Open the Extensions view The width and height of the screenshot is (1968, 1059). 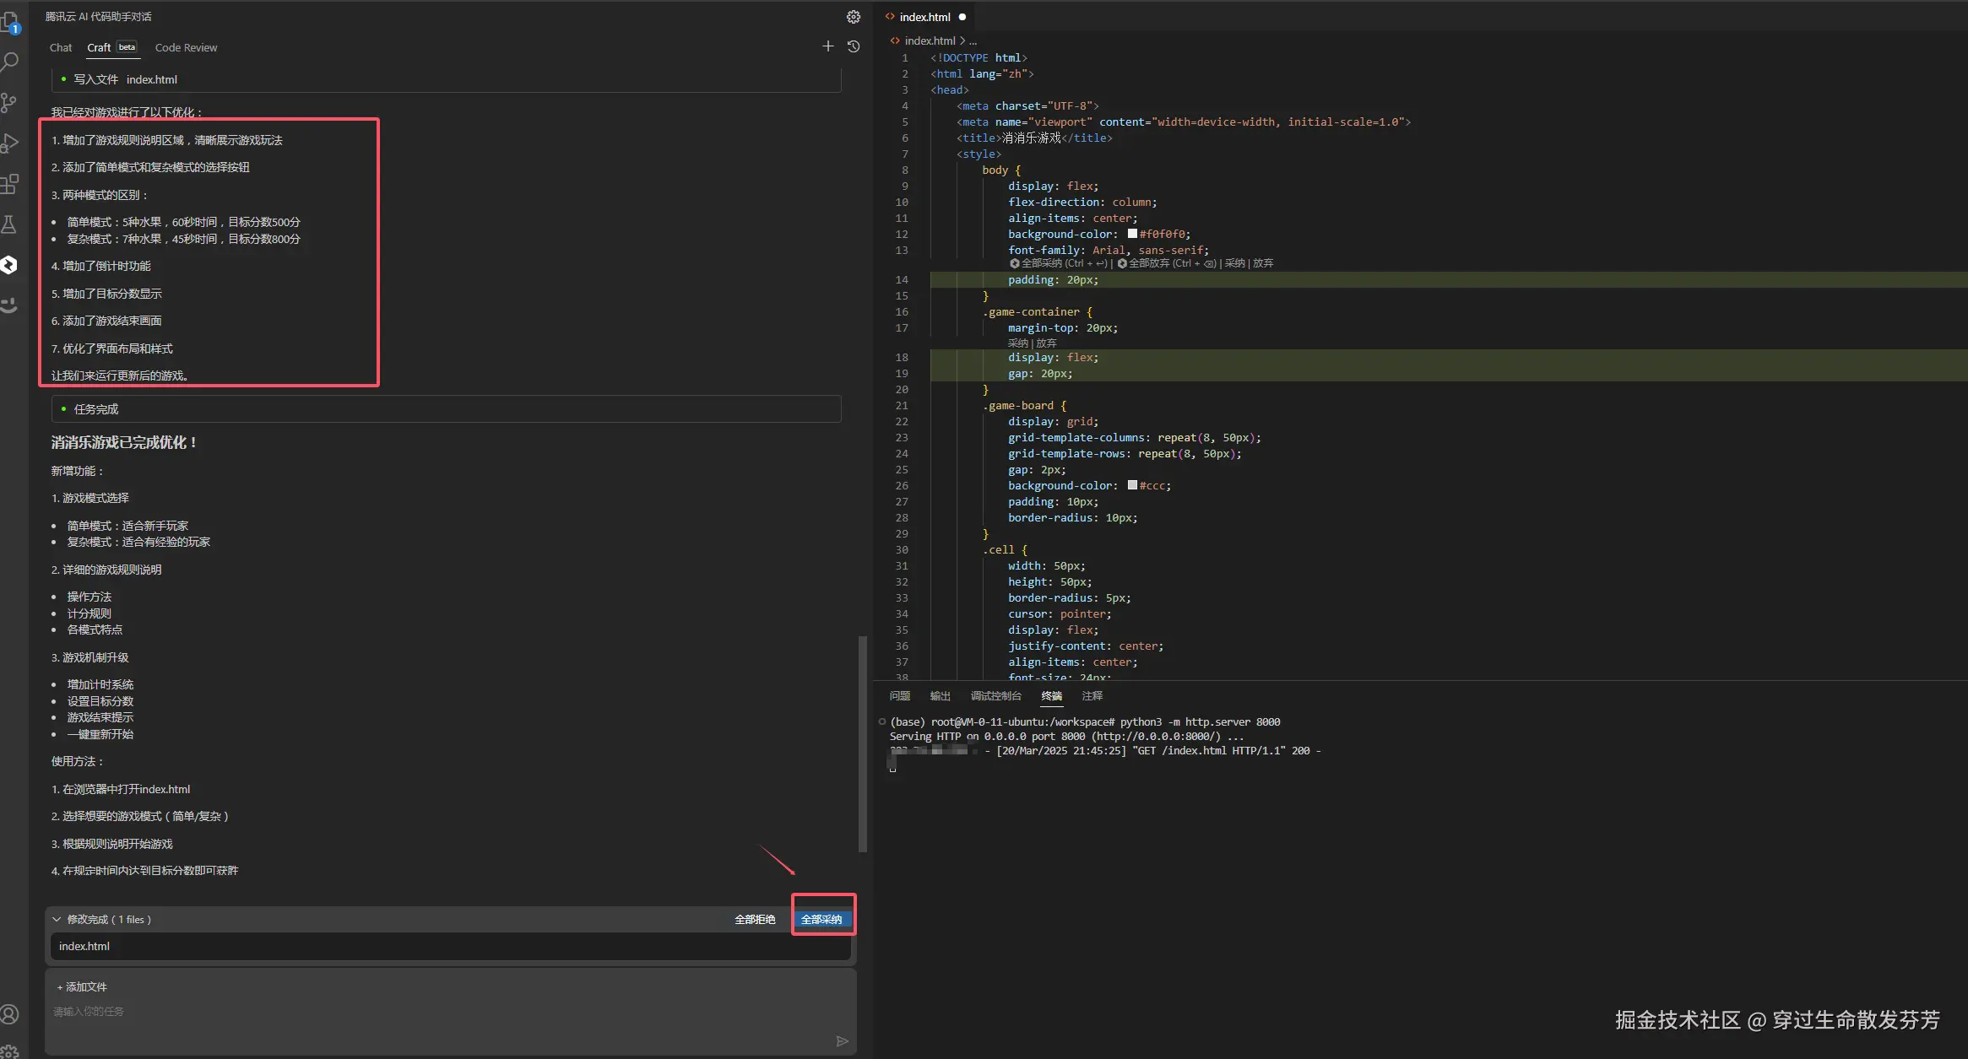pyautogui.click(x=9, y=184)
